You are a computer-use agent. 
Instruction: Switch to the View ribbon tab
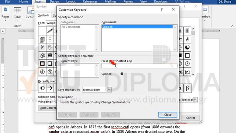tap(143, 1)
